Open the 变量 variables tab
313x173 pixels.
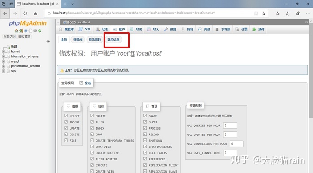(204, 29)
